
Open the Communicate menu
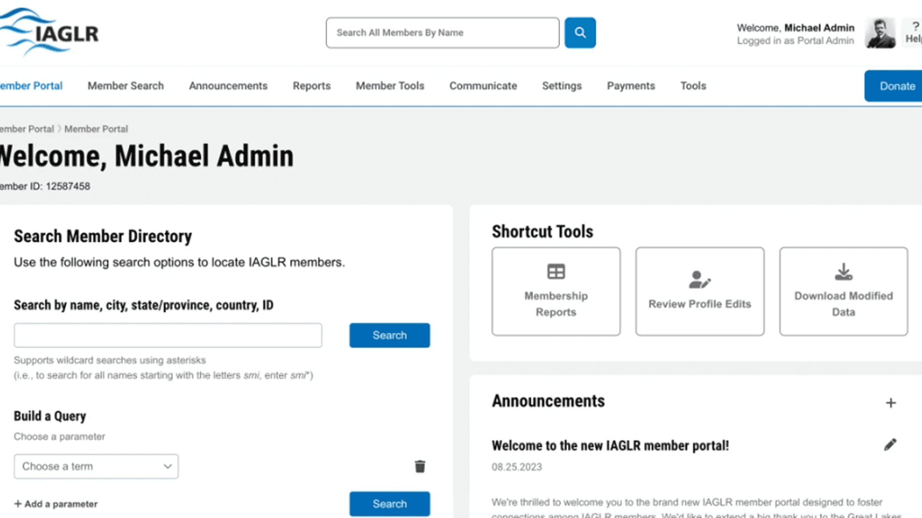(x=483, y=86)
